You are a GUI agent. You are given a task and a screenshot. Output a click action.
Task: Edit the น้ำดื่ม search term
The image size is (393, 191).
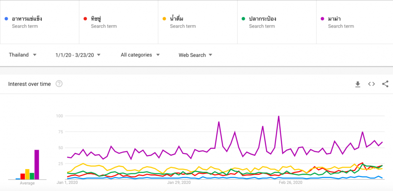(198, 22)
